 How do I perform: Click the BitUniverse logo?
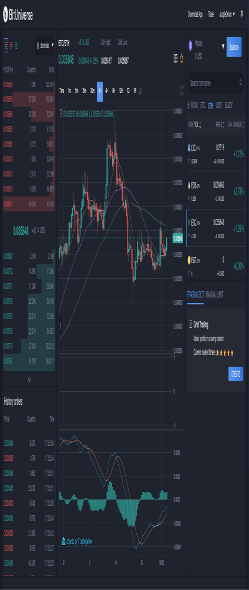click(x=18, y=15)
